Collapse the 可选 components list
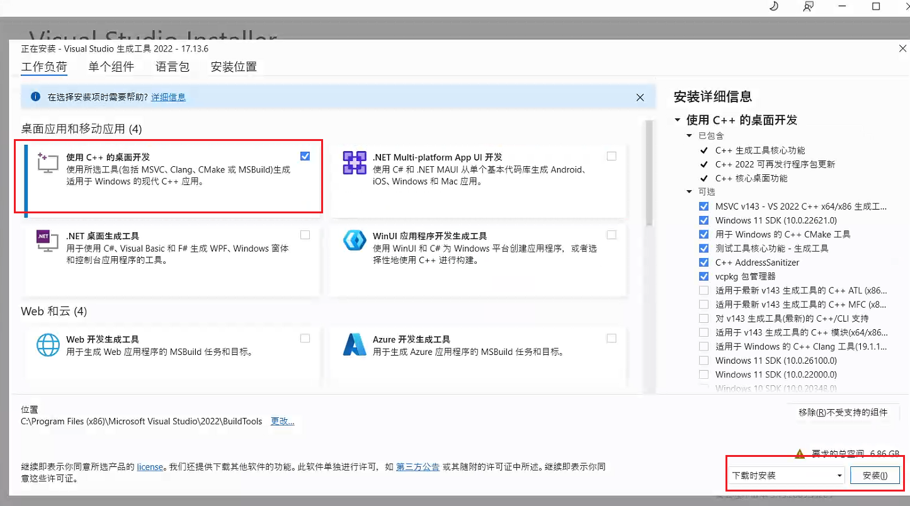Image resolution: width=910 pixels, height=506 pixels. pyautogui.click(x=688, y=191)
